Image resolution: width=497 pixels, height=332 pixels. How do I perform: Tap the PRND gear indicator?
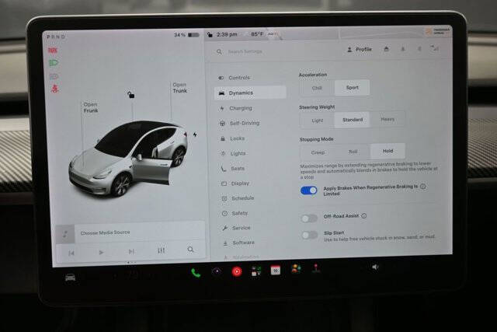click(56, 37)
